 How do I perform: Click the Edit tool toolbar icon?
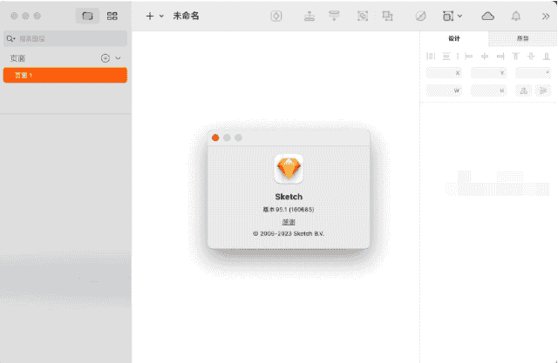click(420, 16)
